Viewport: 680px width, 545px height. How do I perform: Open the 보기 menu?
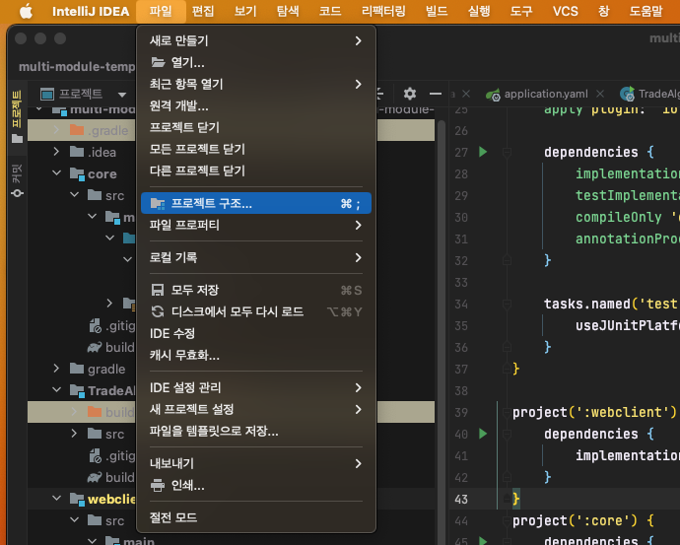[245, 11]
